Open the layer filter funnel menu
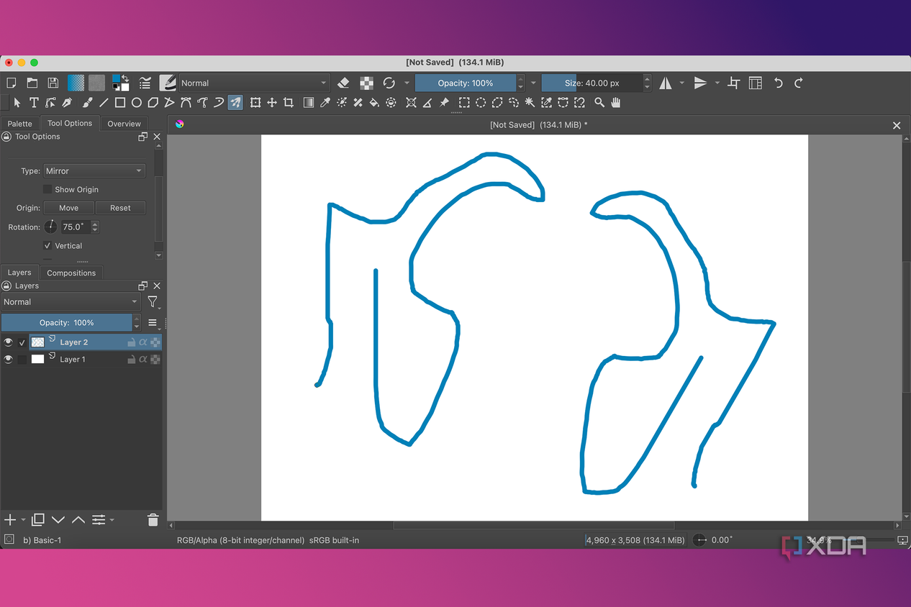Screen dimensions: 911x607 (x=153, y=302)
